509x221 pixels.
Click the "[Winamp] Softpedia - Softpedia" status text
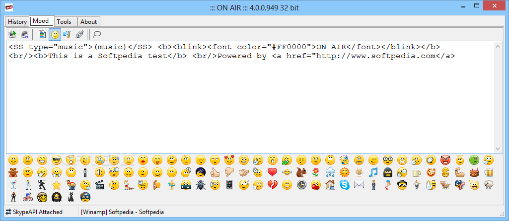pyautogui.click(x=122, y=212)
